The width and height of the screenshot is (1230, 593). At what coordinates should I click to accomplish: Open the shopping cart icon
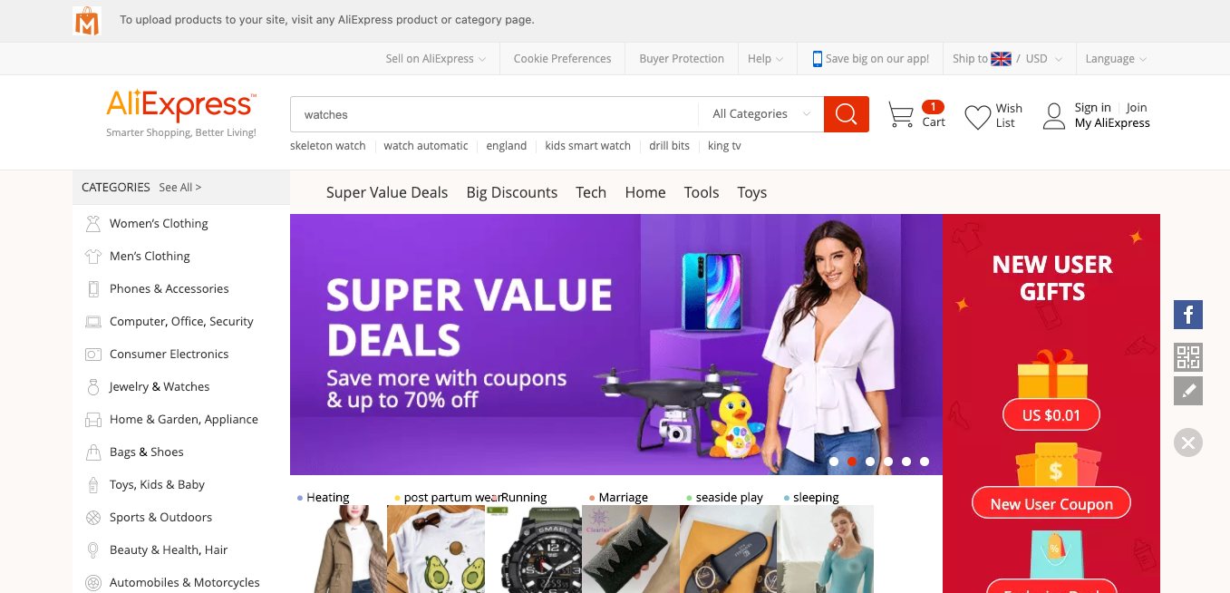[x=900, y=115]
